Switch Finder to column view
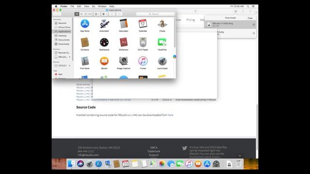310x174 pixels. tap(86, 14)
